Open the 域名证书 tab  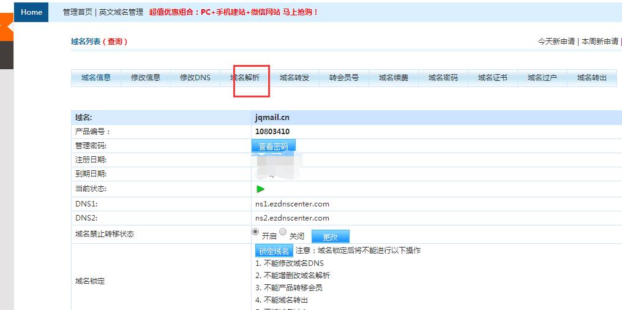tap(493, 78)
